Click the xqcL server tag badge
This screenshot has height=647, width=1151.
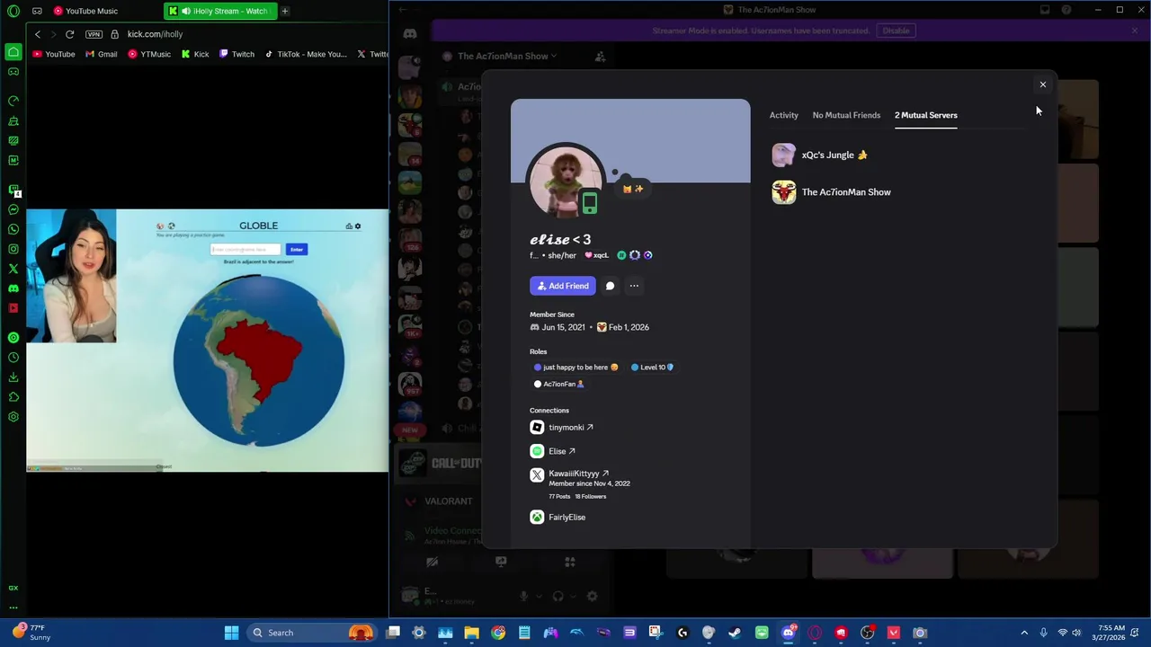tap(597, 255)
